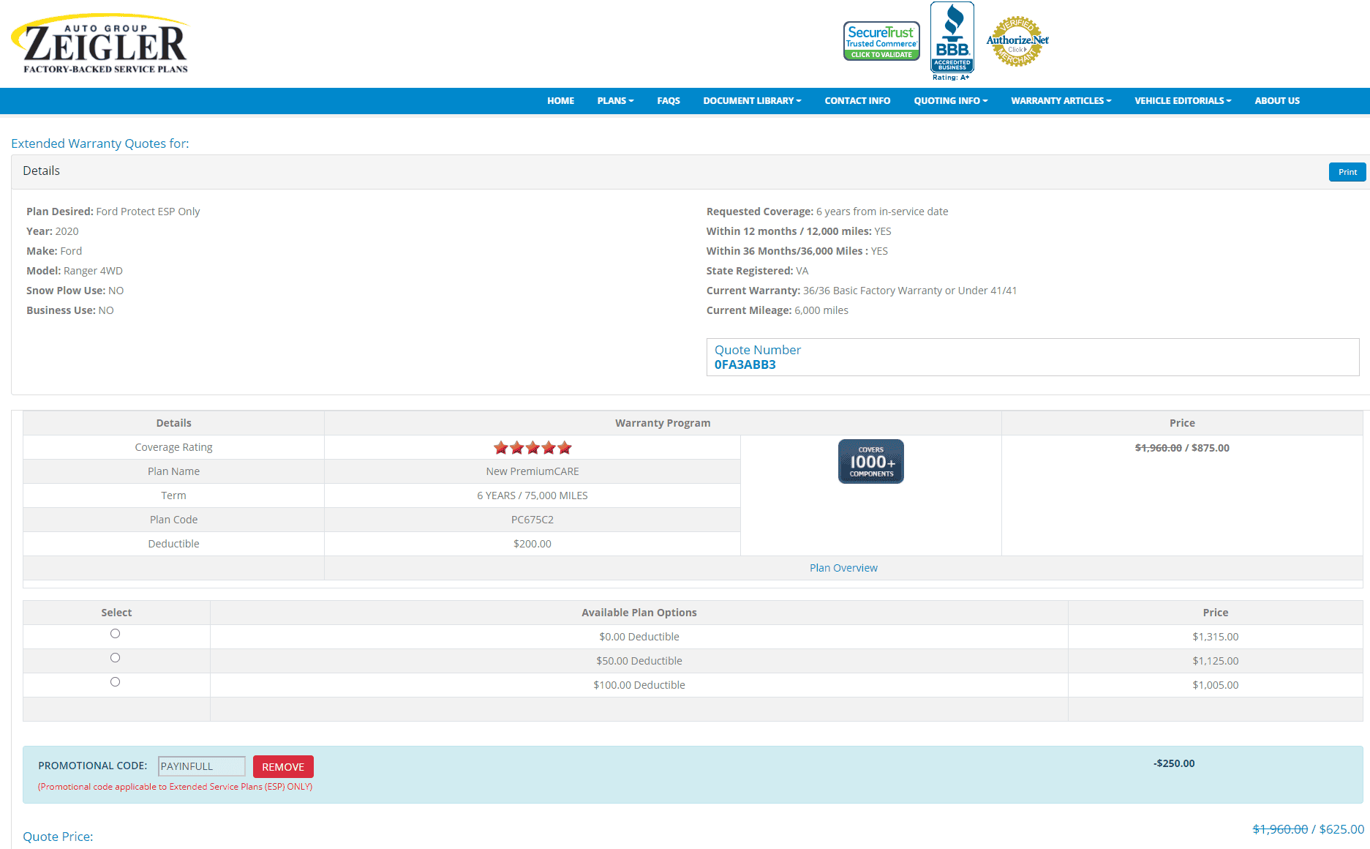Click the Extended Warranty Quotes for heading
The width and height of the screenshot is (1370, 849).
pyautogui.click(x=100, y=143)
